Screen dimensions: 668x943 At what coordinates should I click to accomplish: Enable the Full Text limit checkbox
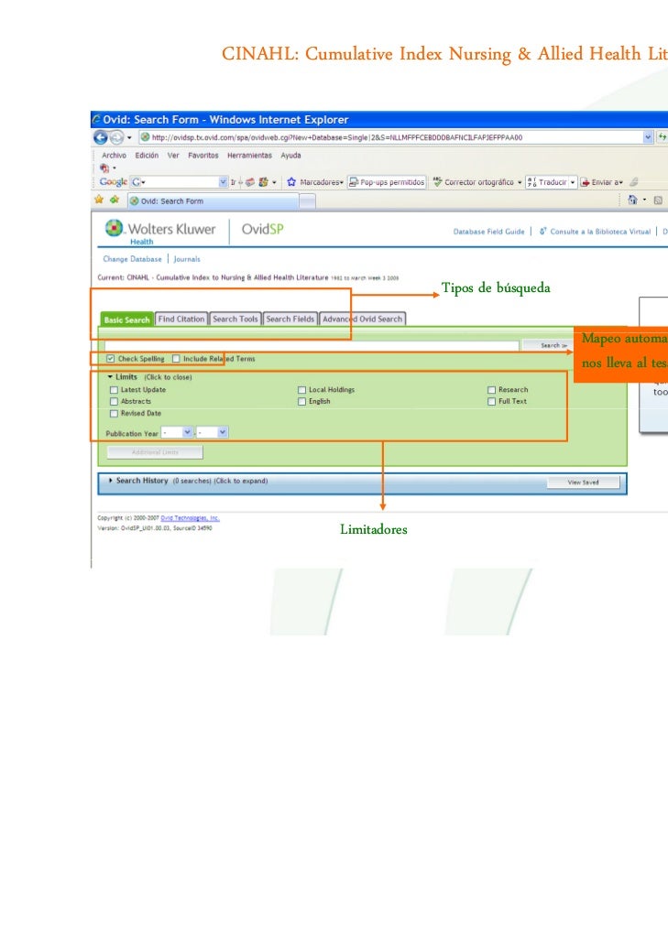coord(492,401)
